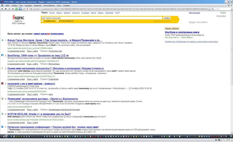Image resolution: width=233 pixels, height=142 pixels.
Task: Open the search engine dropdown
Action: 232,9
